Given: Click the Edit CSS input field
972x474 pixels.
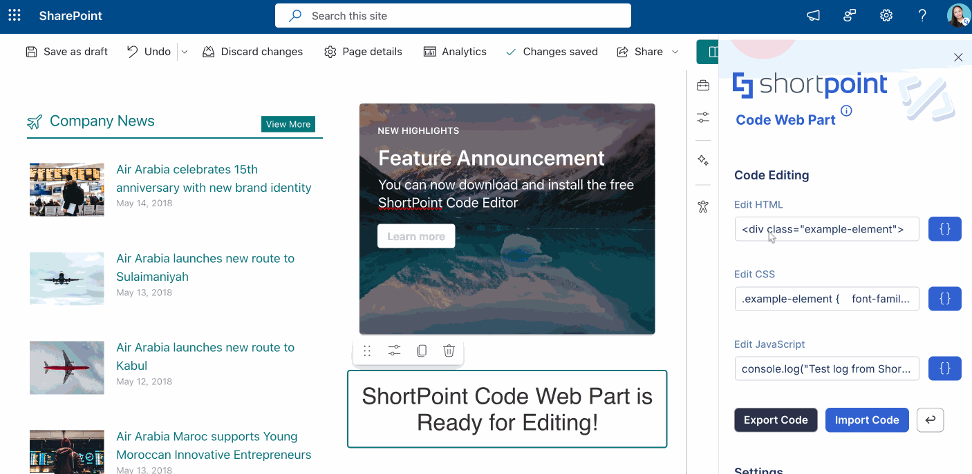Looking at the screenshot, I should pyautogui.click(x=827, y=299).
